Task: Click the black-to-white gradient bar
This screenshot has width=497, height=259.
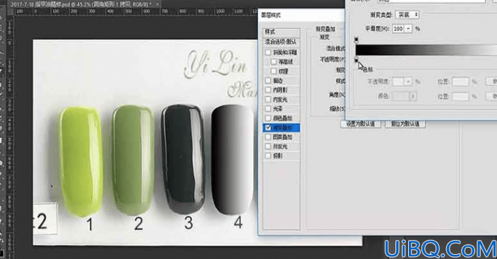Action: click(426, 50)
